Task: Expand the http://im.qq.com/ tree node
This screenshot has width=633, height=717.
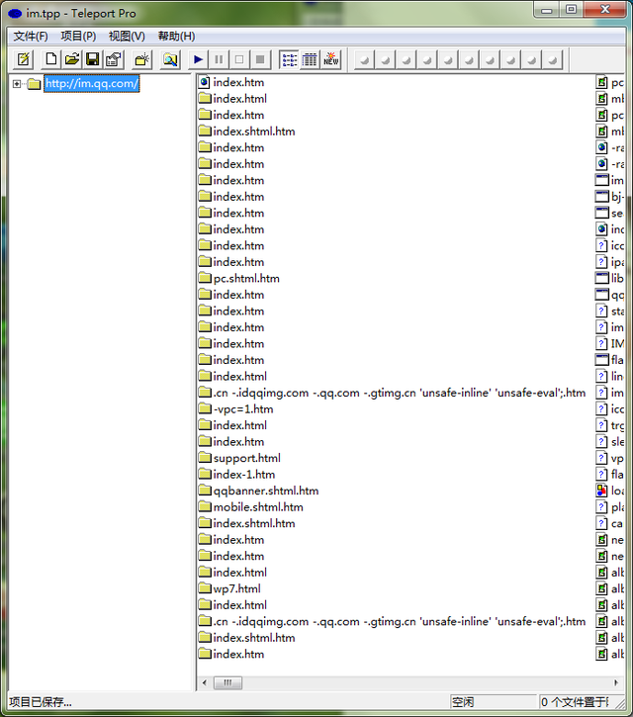Action: 17,84
